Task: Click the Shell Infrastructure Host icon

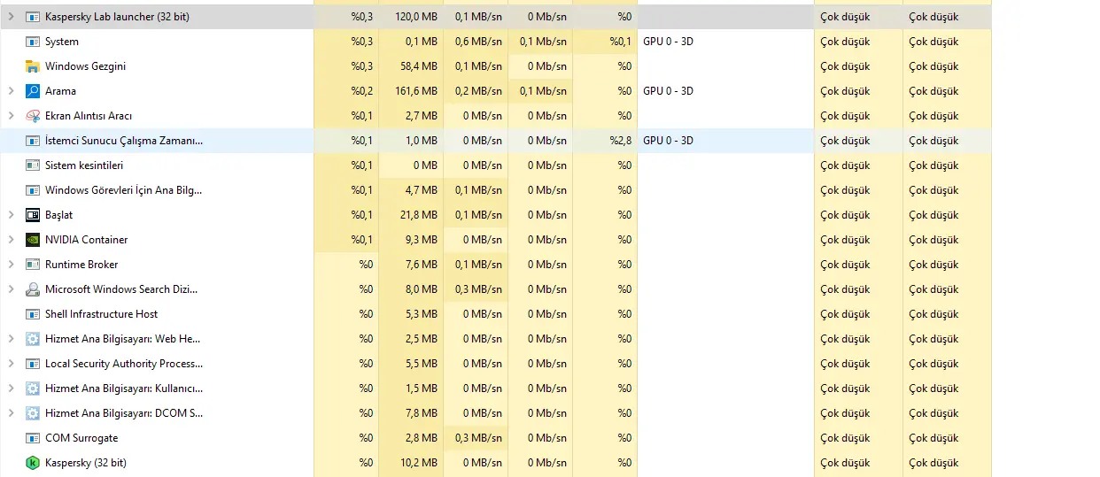Action: [x=33, y=314]
